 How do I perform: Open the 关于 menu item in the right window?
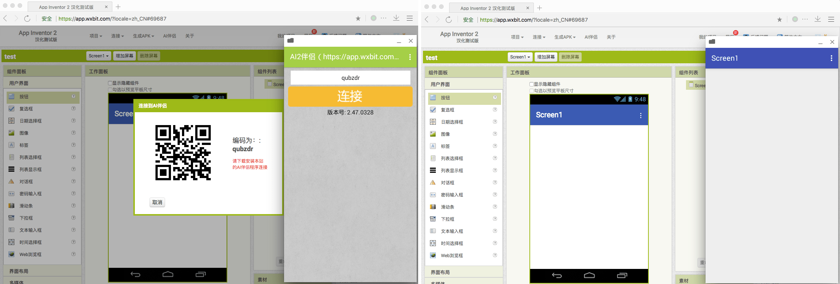611,37
